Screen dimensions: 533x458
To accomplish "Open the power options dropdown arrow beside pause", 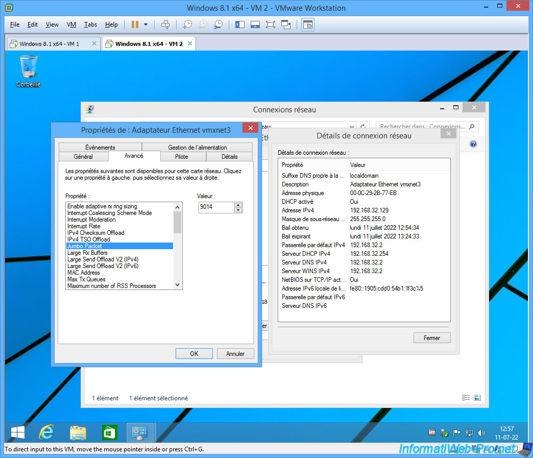I will [x=146, y=25].
